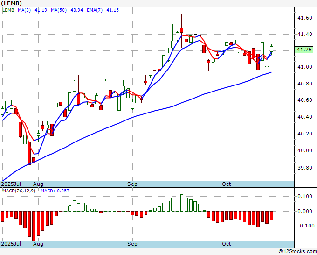Screen dimensions: 317x255
Task: Click Aug on the MACD panel axis
Action: 38,244
